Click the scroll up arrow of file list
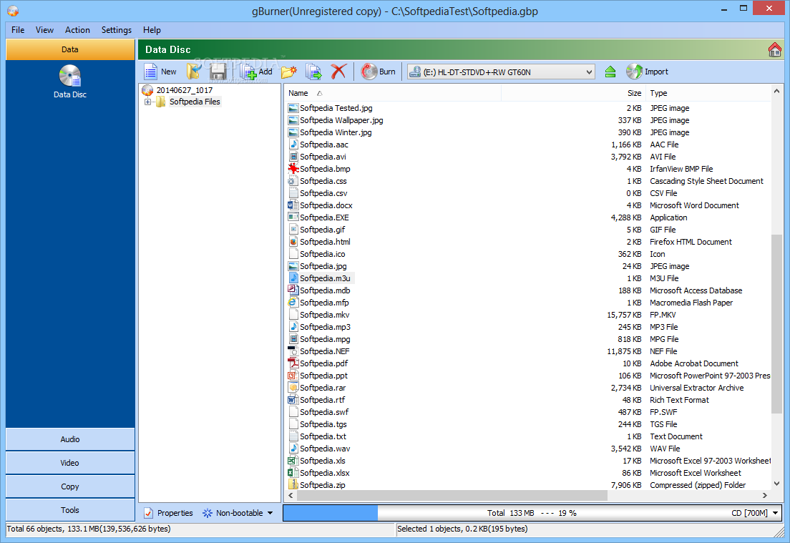Screen dimensions: 790x543 pos(776,91)
